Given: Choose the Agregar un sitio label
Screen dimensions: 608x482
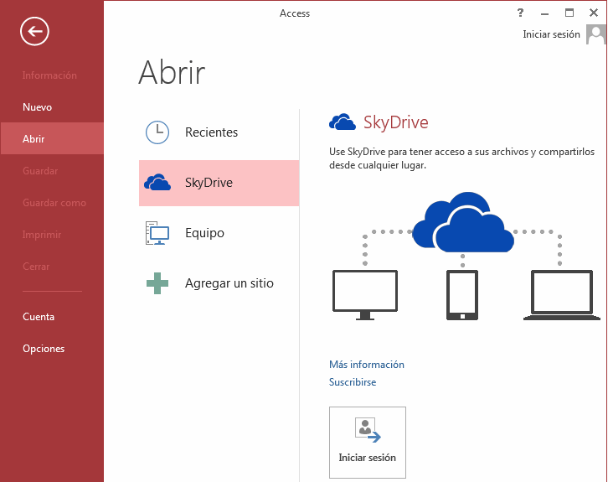Looking at the screenshot, I should point(229,283).
